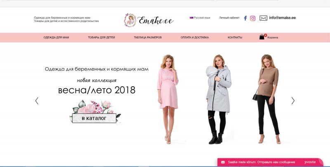Click envelope icon in the chat widget
This screenshot has width=330, height=167.
coord(223,162)
